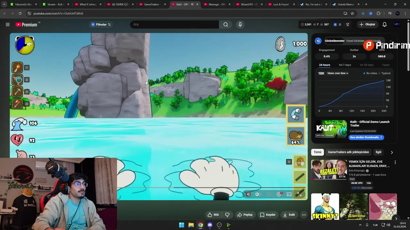The image size is (410, 230).
Task: Open the Windows Start menu
Action: pos(182,225)
